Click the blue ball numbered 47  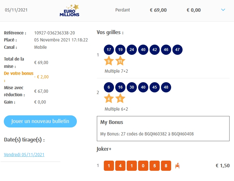(177, 50)
